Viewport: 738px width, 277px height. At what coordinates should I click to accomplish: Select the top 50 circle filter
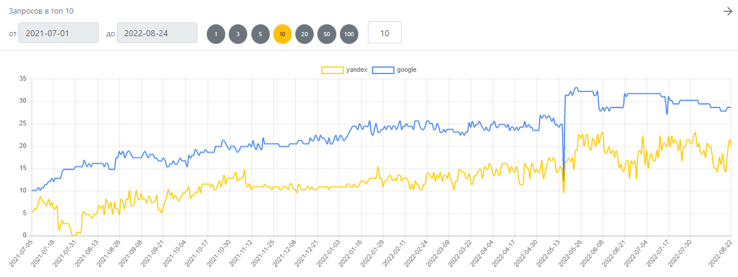click(x=327, y=34)
